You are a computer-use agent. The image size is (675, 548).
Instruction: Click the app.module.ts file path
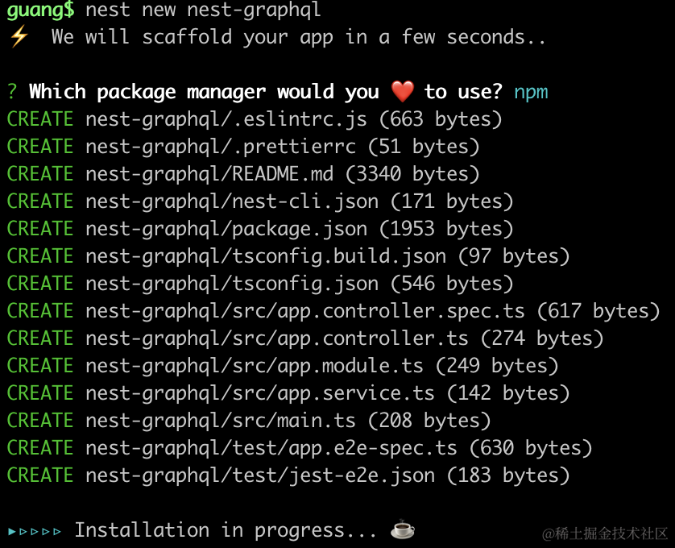pyautogui.click(x=254, y=366)
